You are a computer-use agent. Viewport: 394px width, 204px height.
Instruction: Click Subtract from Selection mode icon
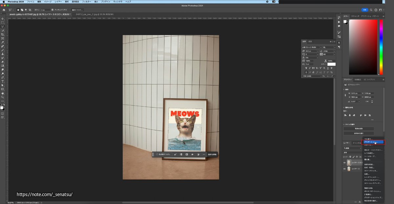(26, 10)
